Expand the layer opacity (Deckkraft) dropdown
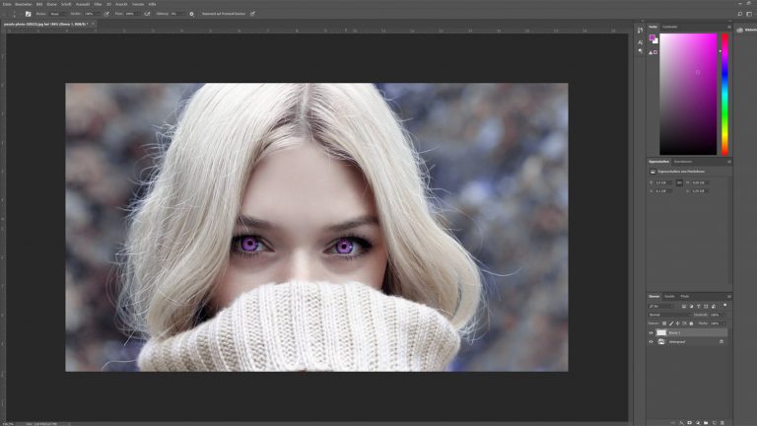 724,315
